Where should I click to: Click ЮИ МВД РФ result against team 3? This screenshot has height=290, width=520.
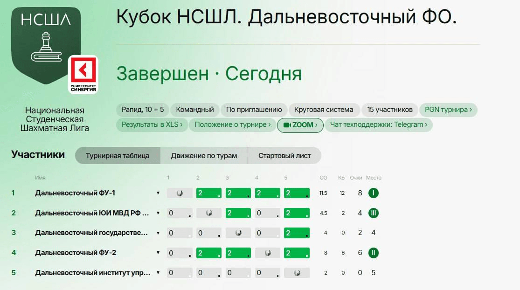tap(238, 213)
